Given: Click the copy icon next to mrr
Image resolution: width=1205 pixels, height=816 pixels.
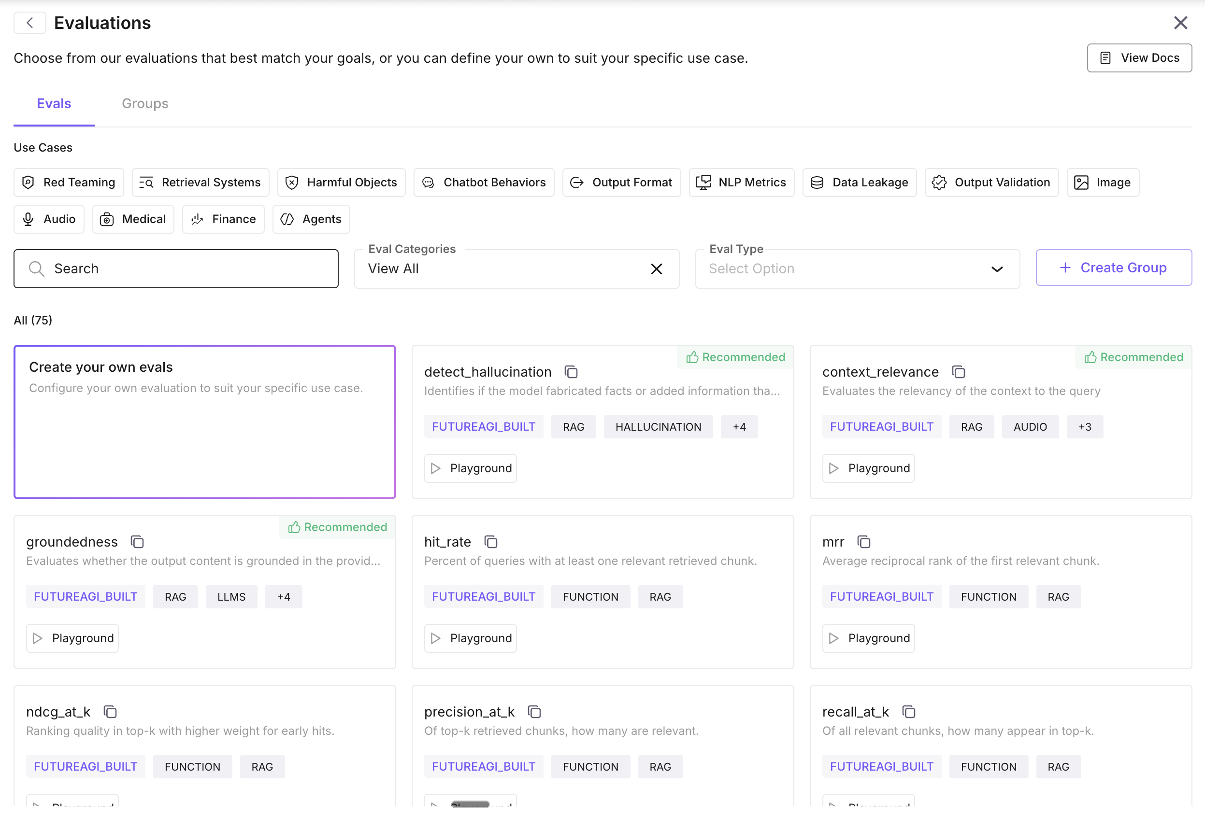Looking at the screenshot, I should 864,541.
